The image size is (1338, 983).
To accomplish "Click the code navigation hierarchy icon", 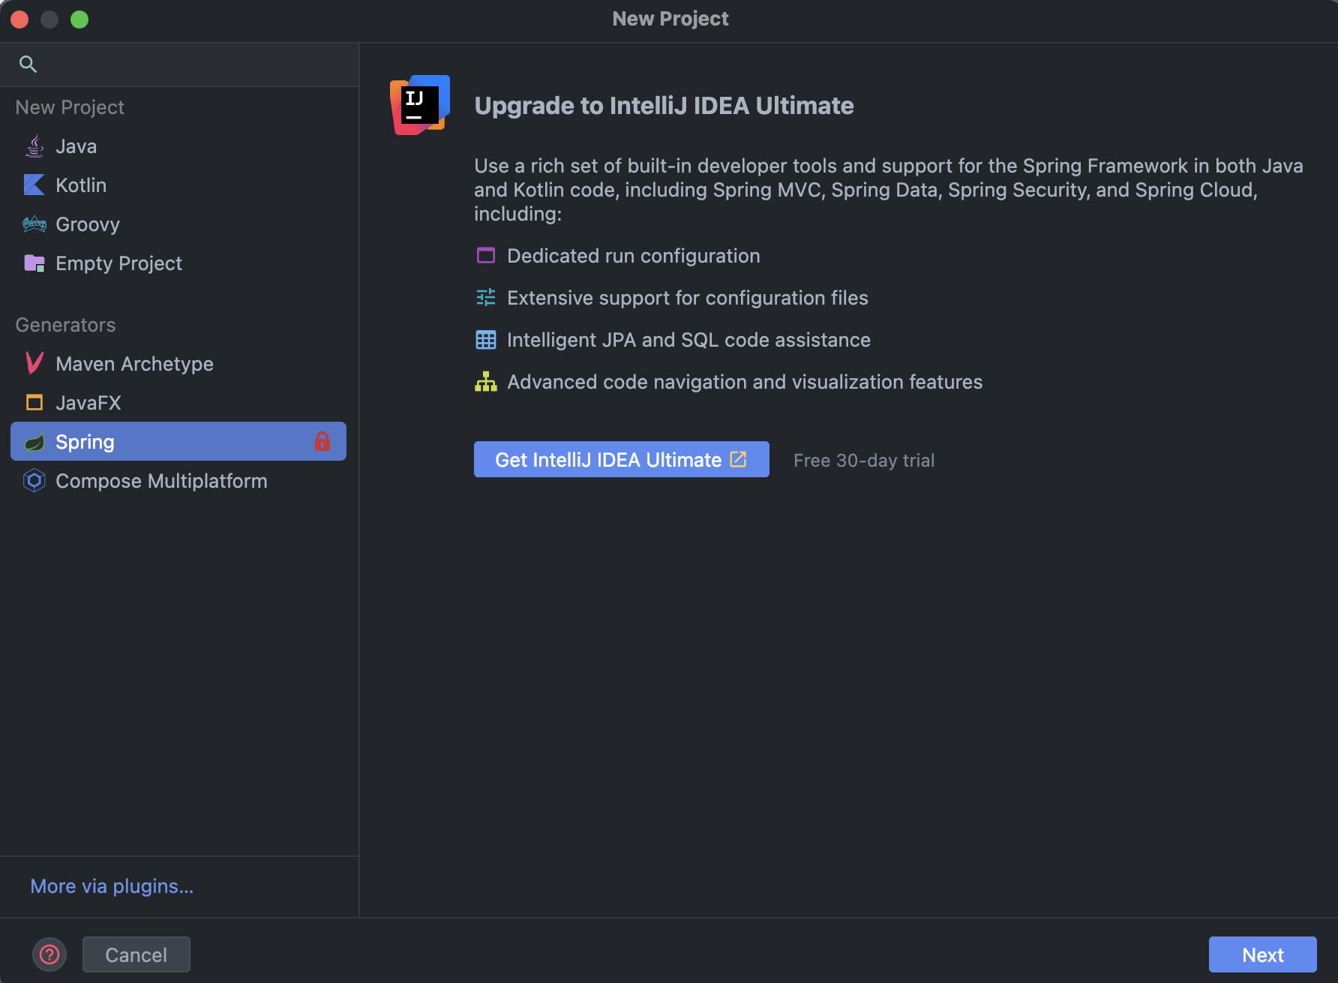I will [x=486, y=382].
